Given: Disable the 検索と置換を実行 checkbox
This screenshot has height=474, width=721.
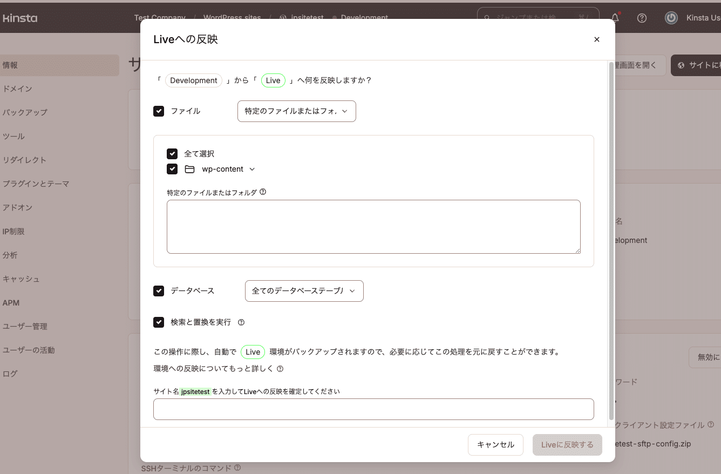Looking at the screenshot, I should [159, 322].
